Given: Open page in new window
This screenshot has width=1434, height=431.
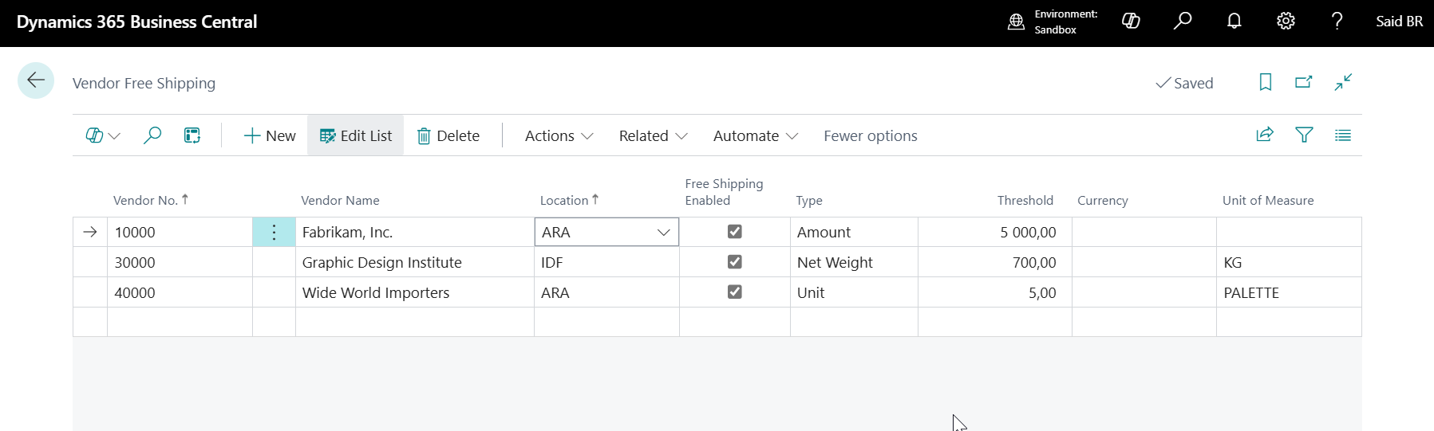Looking at the screenshot, I should click(1304, 82).
